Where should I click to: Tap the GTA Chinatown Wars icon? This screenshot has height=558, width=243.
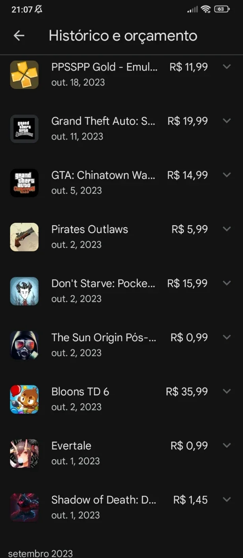(x=24, y=183)
